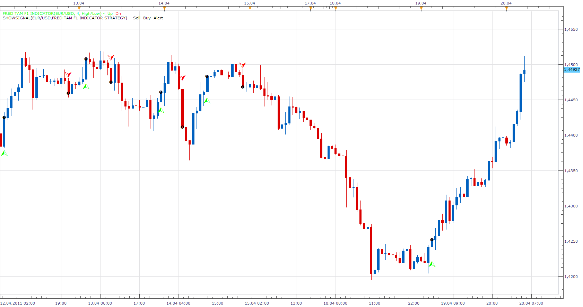
Task: Select the SHOWSIGNAL(EUR/USD,FRED TAM F1 INDICATOR STRATEGY) label
Action: coord(65,18)
